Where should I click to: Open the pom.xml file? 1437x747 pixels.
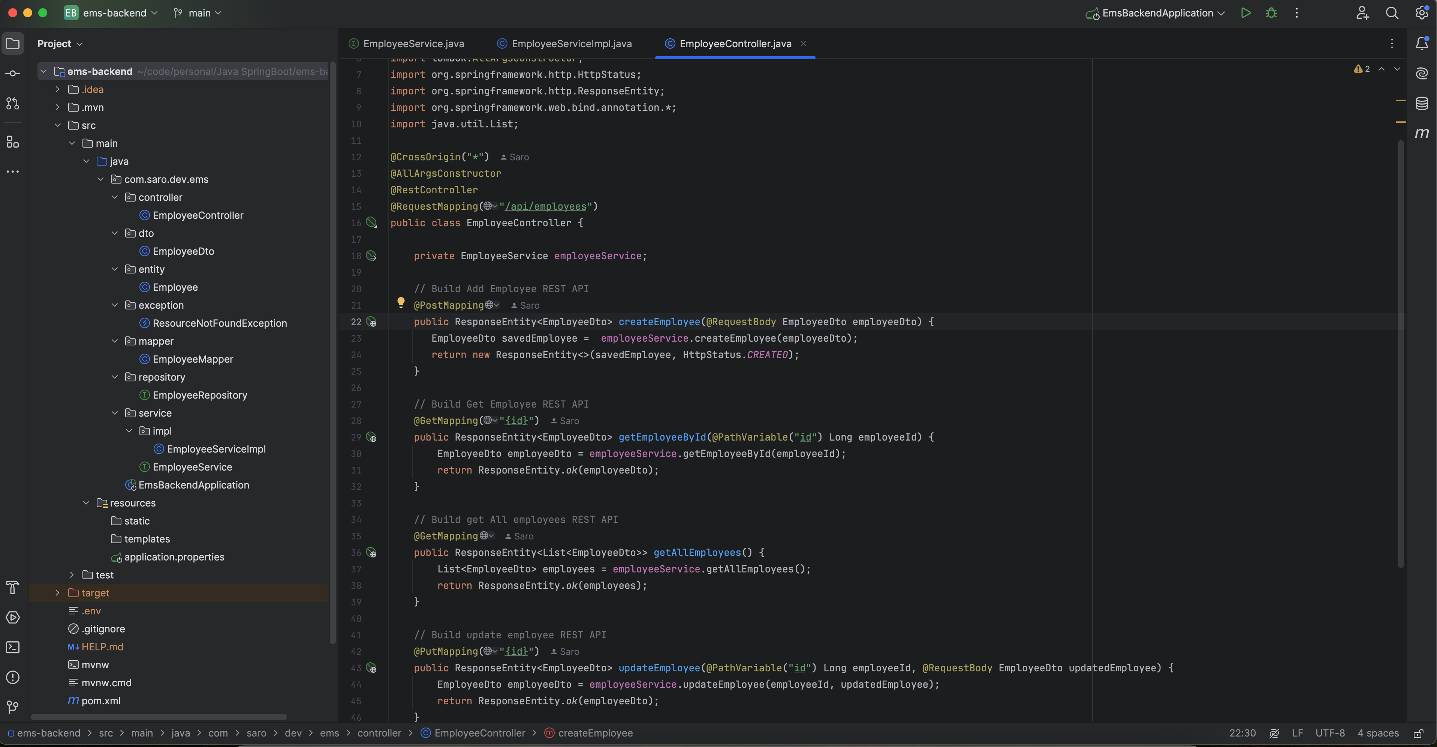(x=100, y=701)
